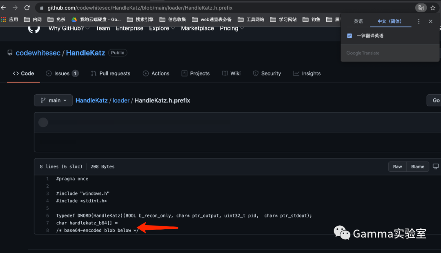Open the 学习网站 bookmark folder

(x=283, y=20)
